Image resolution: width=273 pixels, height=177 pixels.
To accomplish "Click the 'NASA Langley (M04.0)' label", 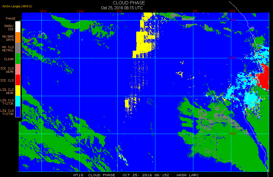I will click(17, 6).
